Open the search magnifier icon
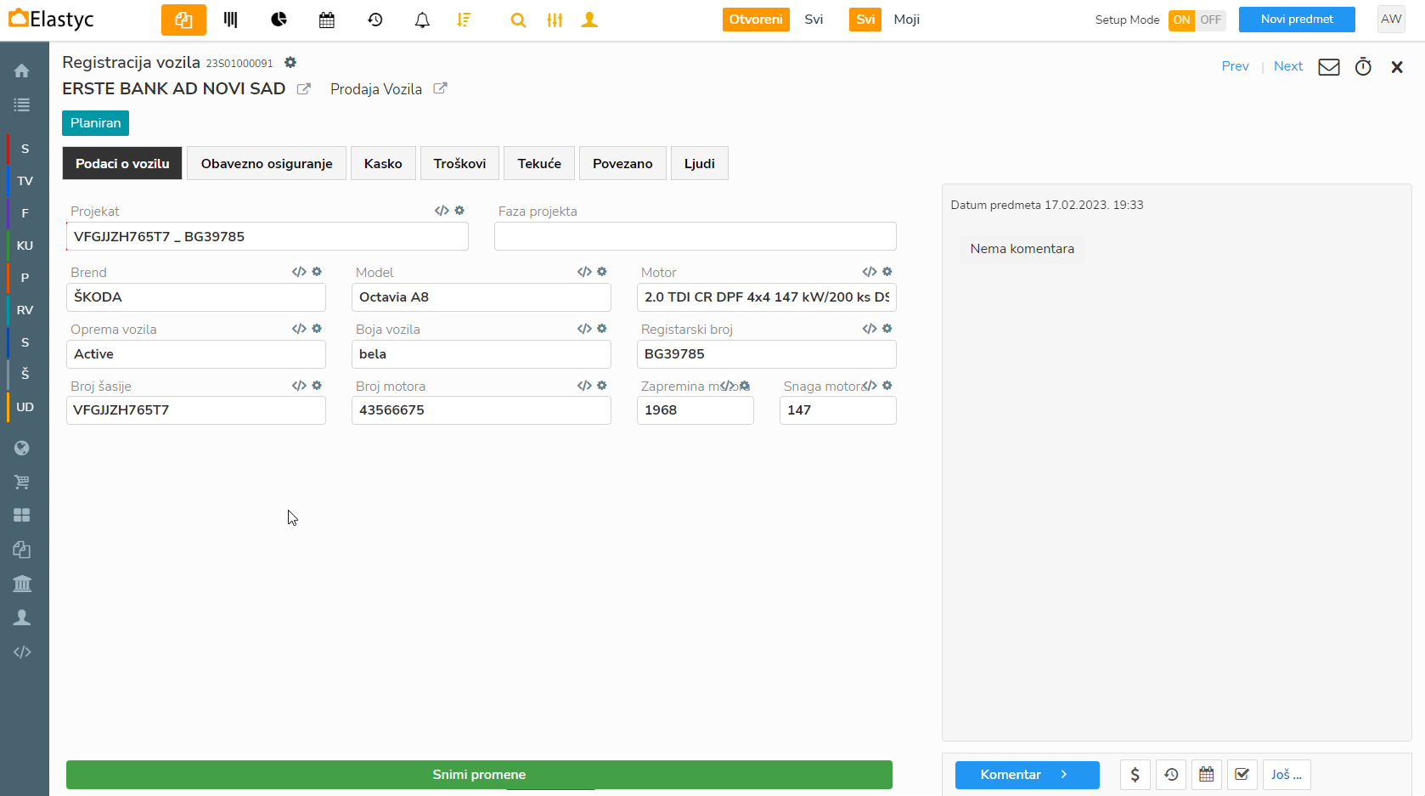 click(517, 20)
